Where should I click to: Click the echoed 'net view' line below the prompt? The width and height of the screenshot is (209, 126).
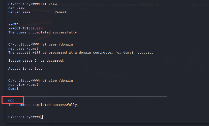pyautogui.click(x=16, y=8)
